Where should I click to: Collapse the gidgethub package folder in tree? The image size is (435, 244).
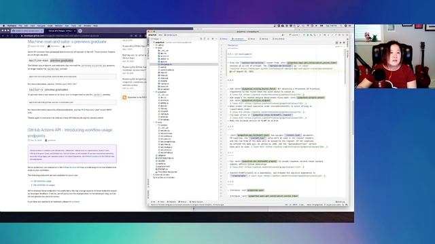[154, 92]
